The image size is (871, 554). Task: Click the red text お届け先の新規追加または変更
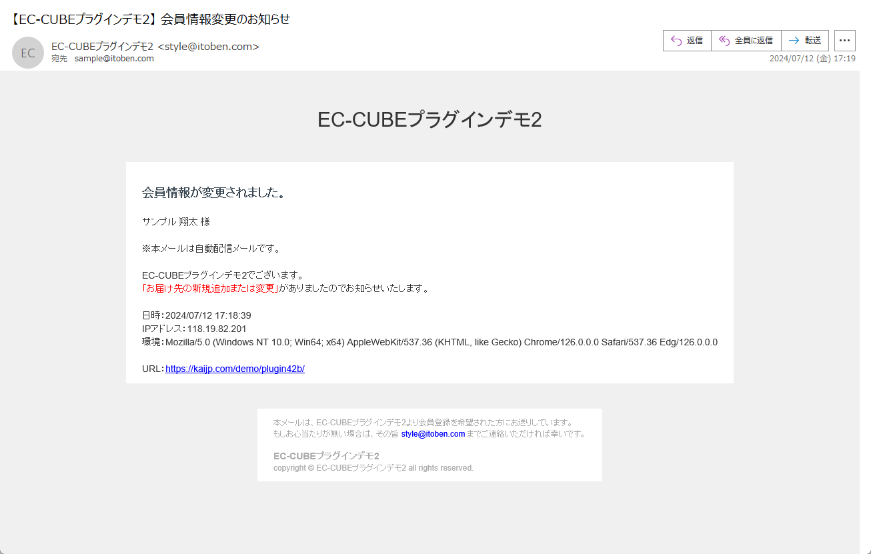[210, 289]
